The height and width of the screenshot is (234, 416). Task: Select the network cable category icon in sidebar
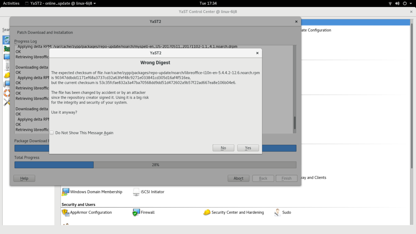pyautogui.click(x=7, y=66)
